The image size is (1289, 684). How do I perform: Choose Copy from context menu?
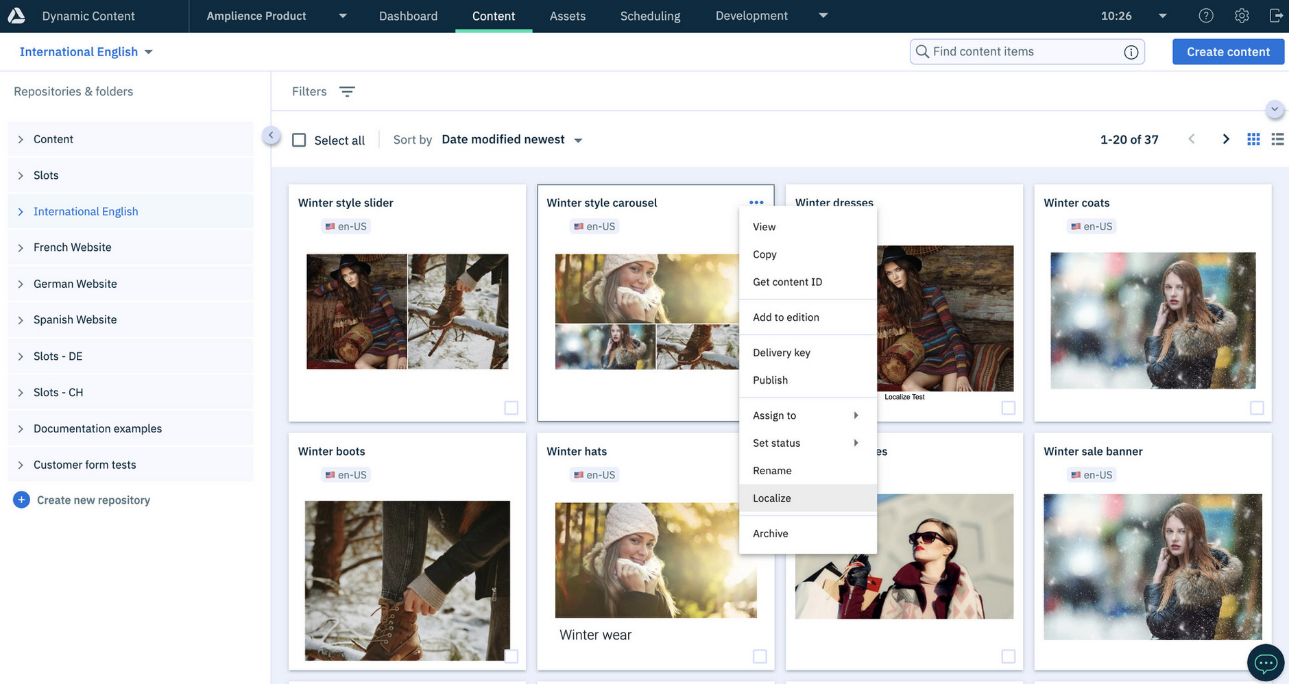808,254
